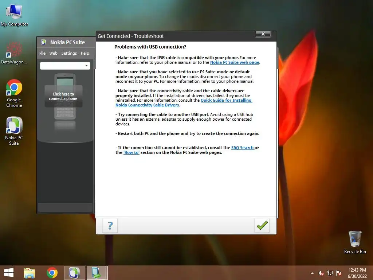The width and height of the screenshot is (373, 280).
Task: Open the Web menu in Nokia PC Suite
Action: pos(53,53)
